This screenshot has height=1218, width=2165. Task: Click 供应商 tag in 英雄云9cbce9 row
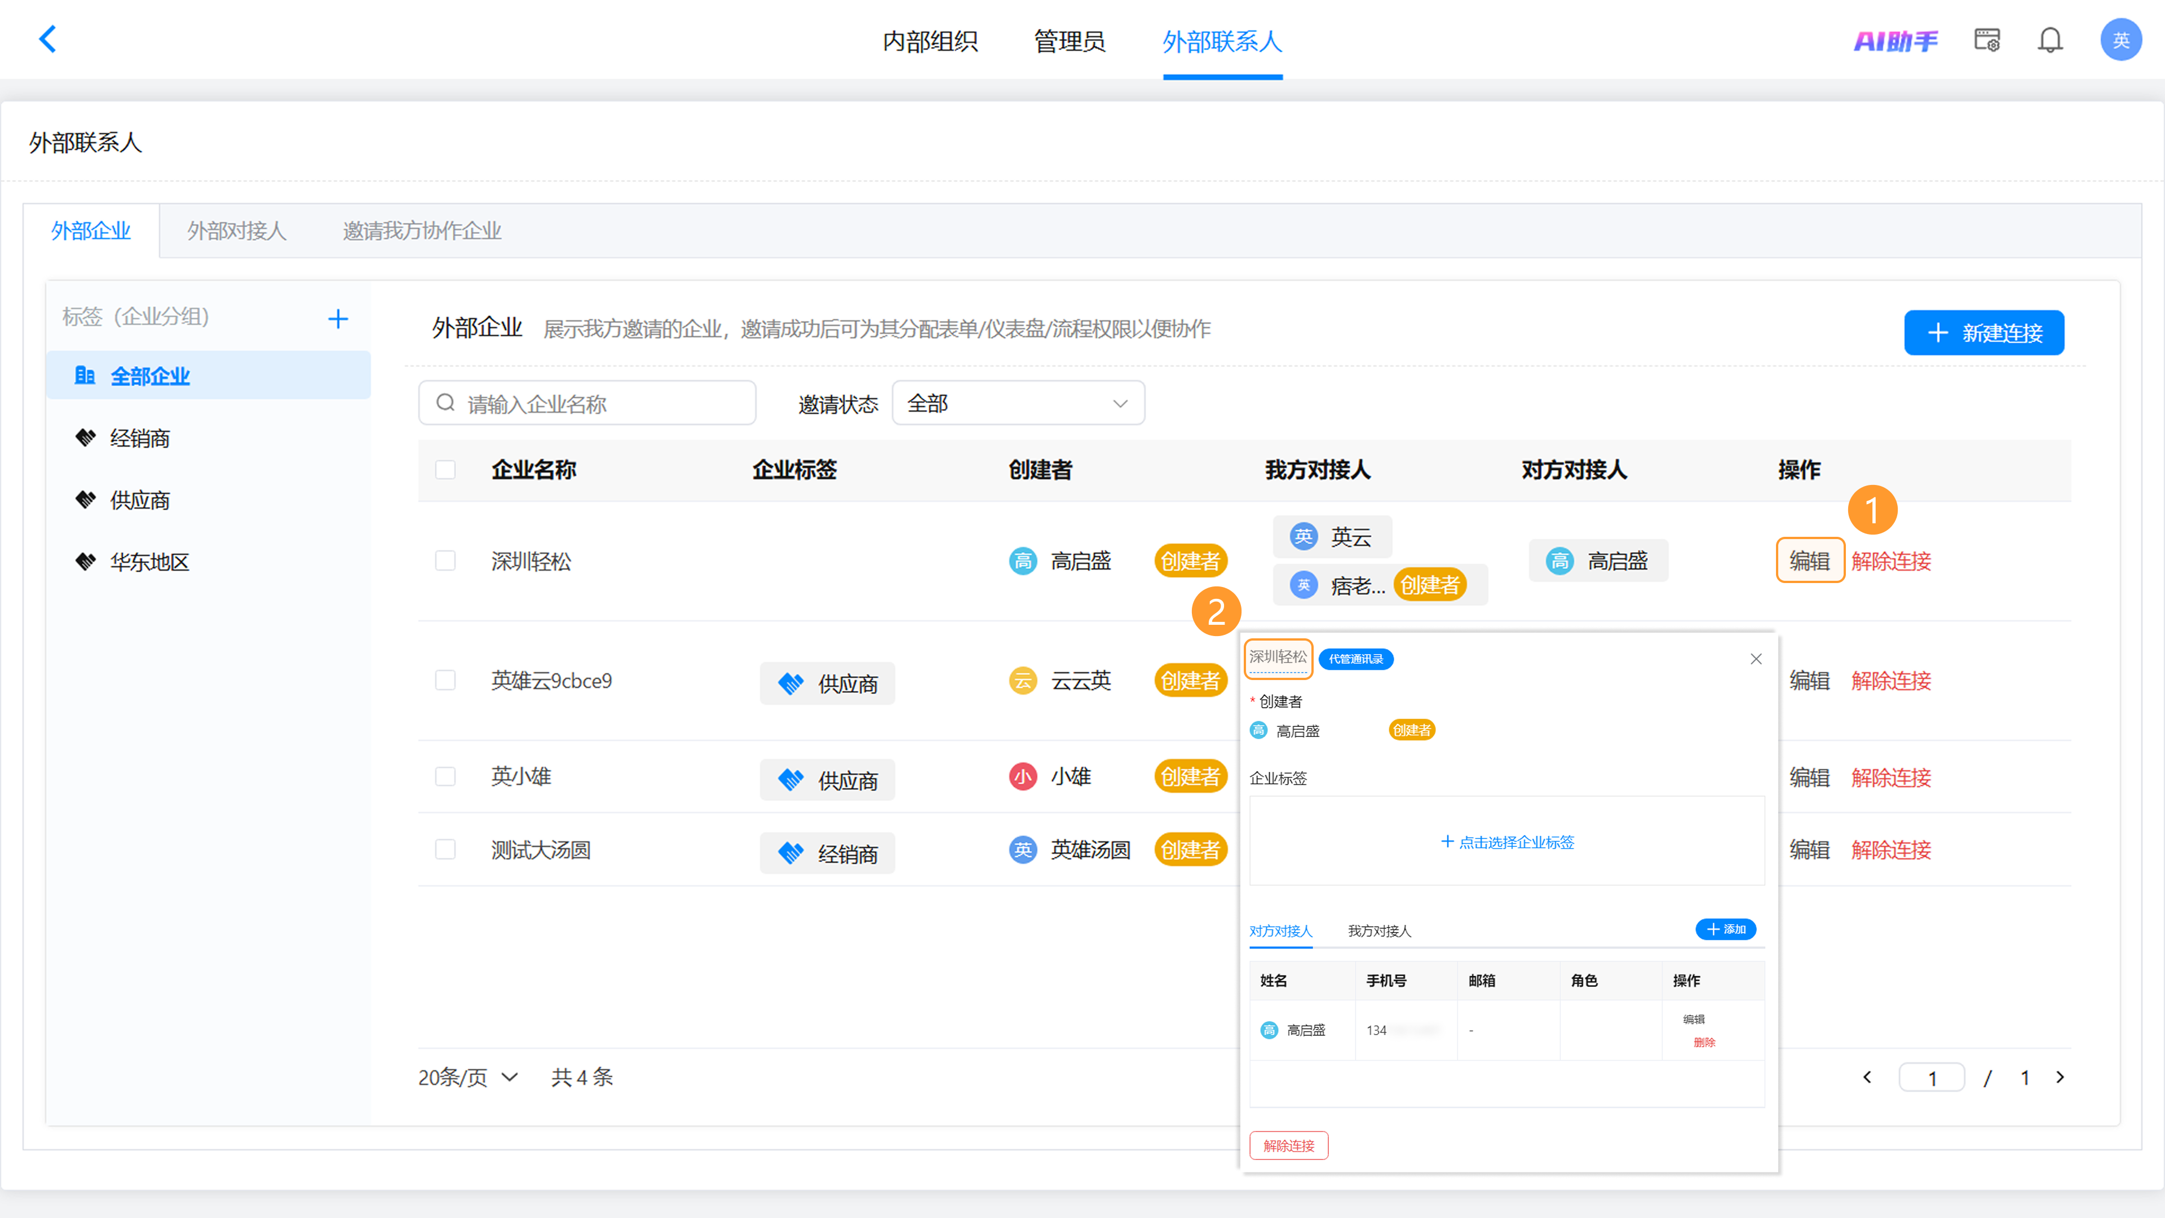[x=827, y=683]
